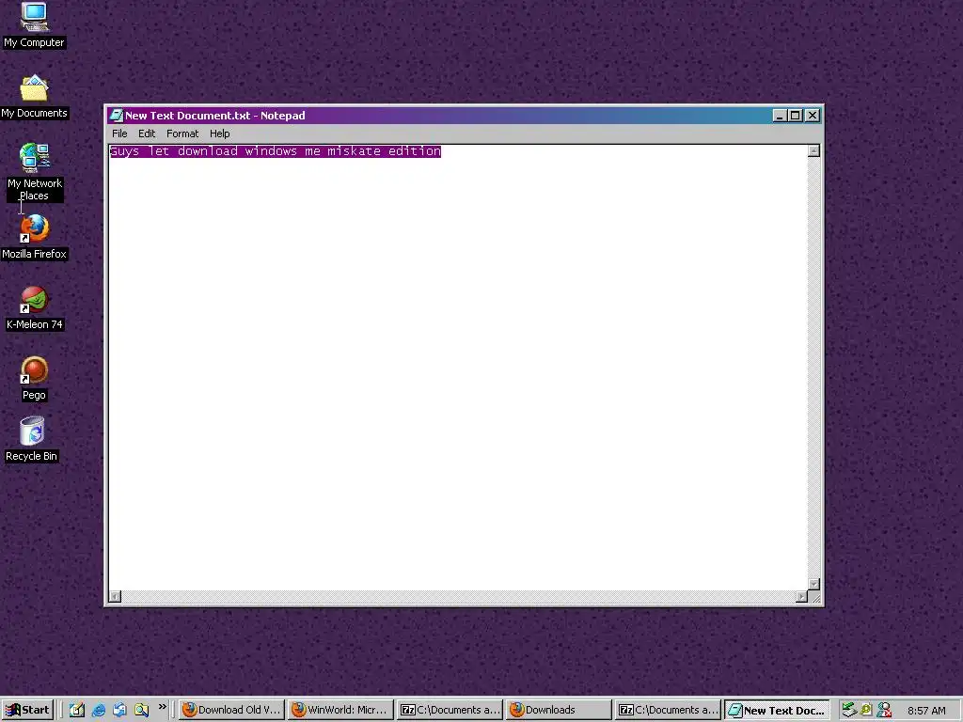Switch to the second 7-Zip C:\Documents taskbar button
The image size is (963, 722).
668,710
